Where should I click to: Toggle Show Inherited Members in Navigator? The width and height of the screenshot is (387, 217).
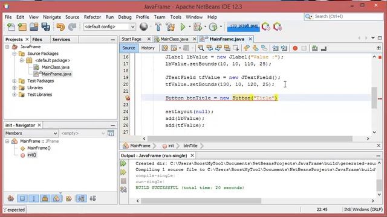(11, 198)
